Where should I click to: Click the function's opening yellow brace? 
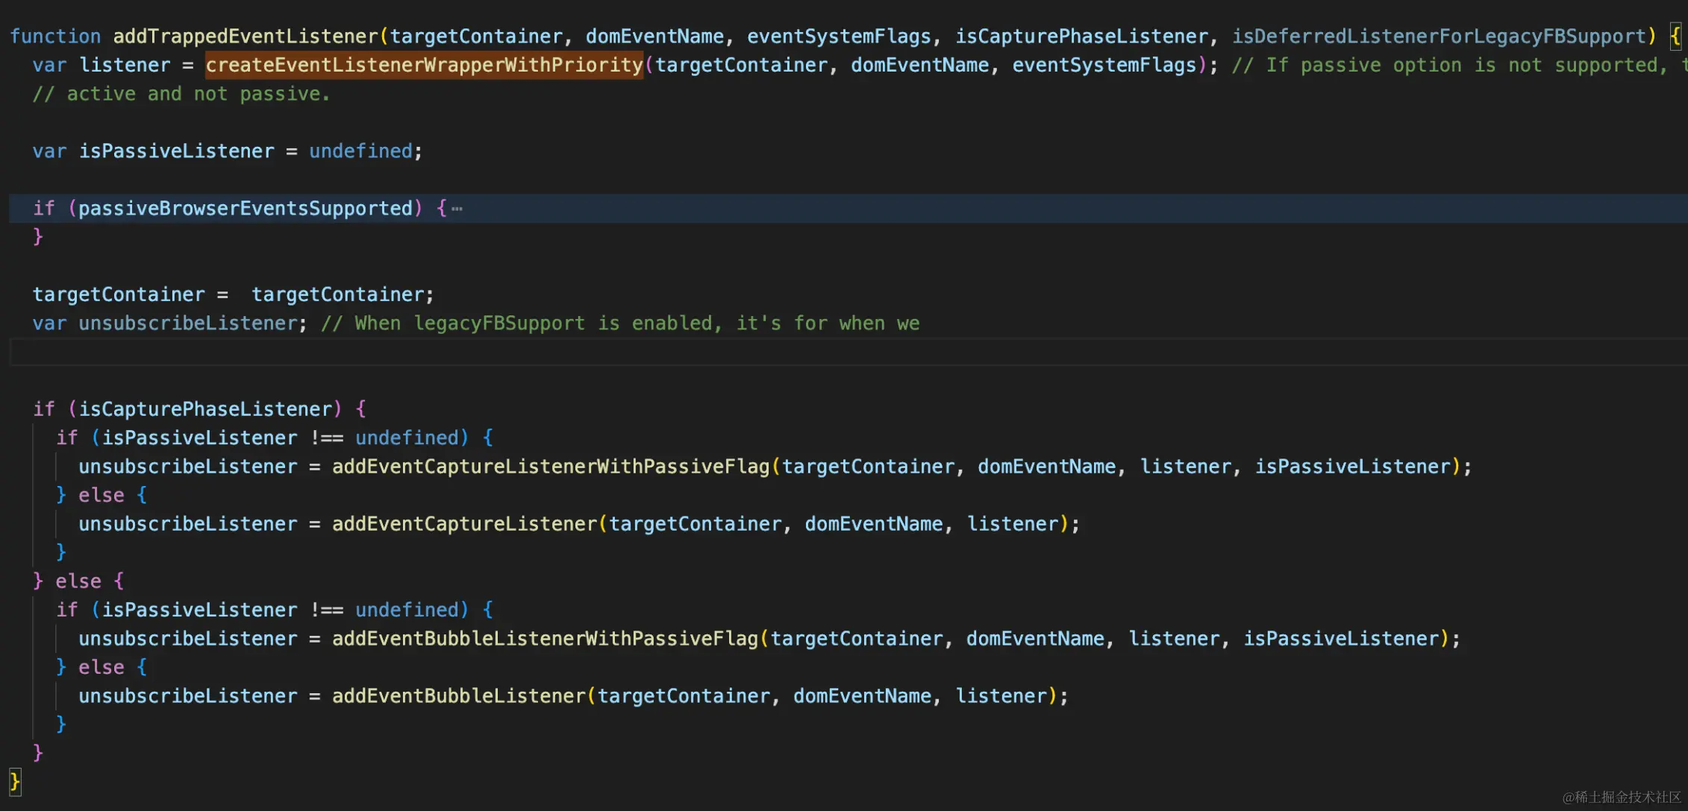point(1675,37)
